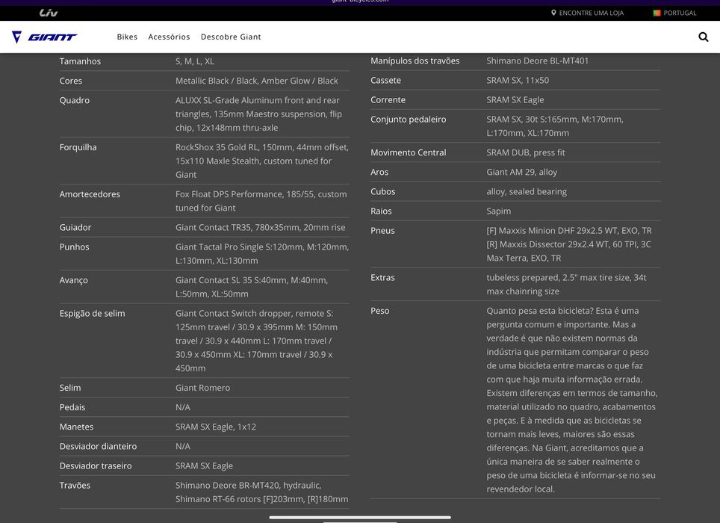Viewport: 720px width, 523px height.
Task: Click the Portugal flag icon
Action: click(x=657, y=13)
